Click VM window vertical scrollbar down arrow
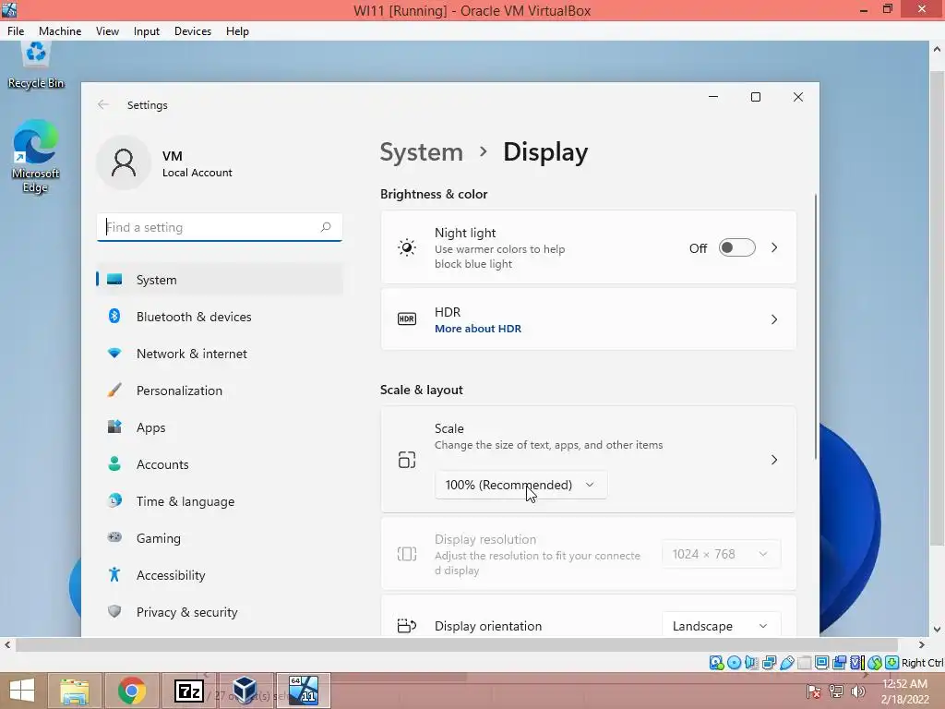Screen dimensions: 945x709 pyautogui.click(x=938, y=630)
